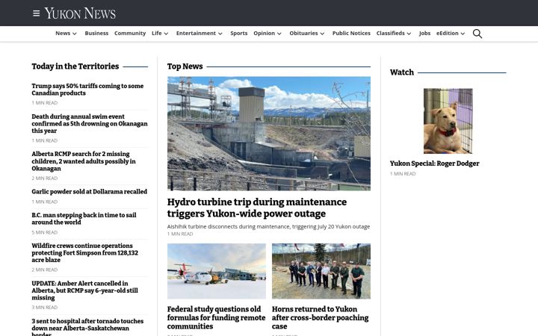The image size is (538, 336).
Task: Read B.C. man sailing around world story
Action: point(84,219)
